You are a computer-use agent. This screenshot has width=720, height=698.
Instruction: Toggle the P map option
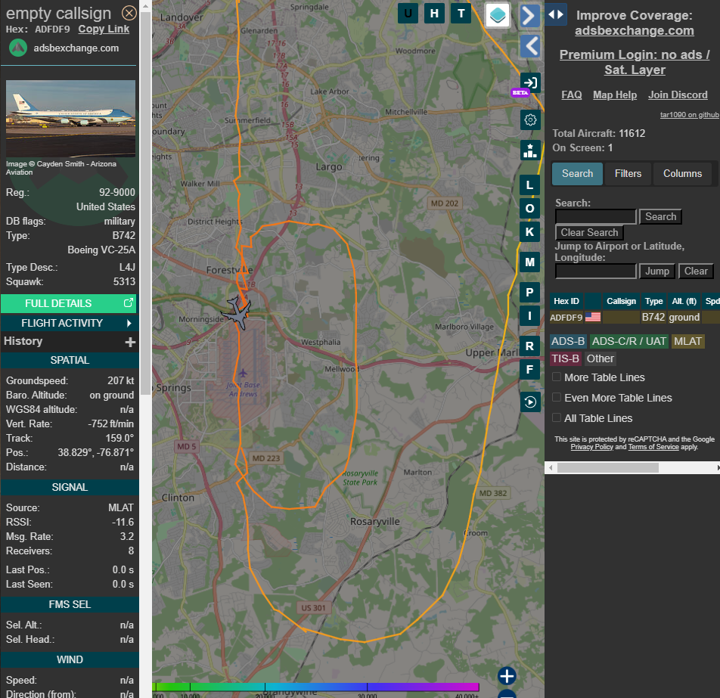529,293
